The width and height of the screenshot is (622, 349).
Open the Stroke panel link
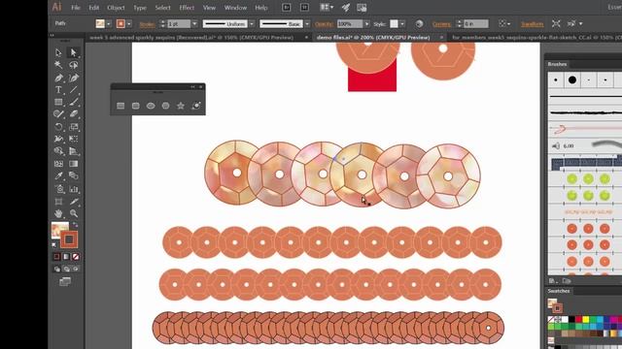(x=147, y=24)
